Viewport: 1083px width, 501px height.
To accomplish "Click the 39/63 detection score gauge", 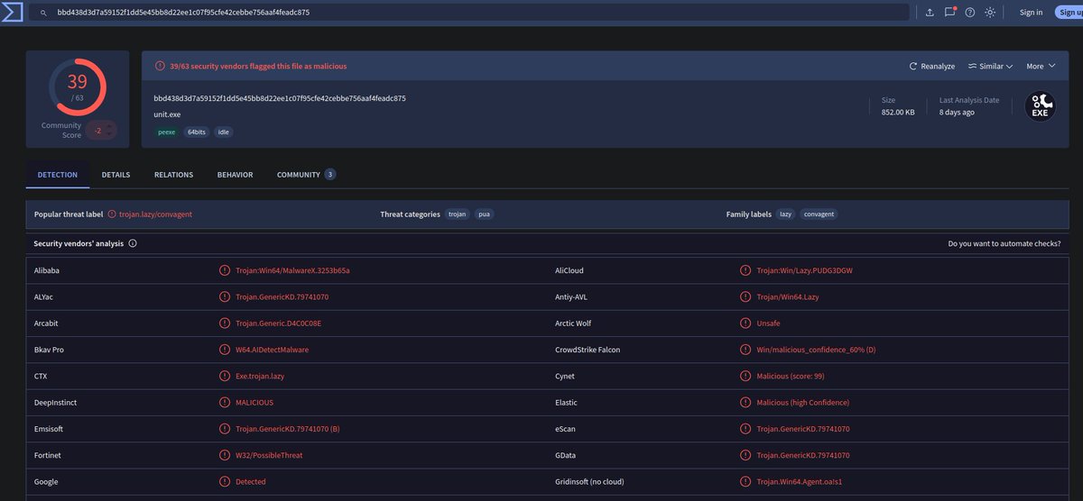I will (77, 87).
